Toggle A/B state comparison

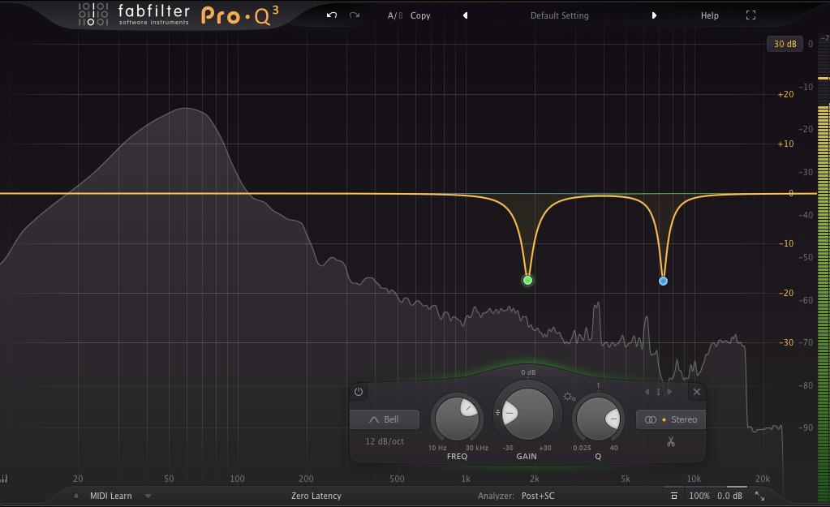pos(395,15)
